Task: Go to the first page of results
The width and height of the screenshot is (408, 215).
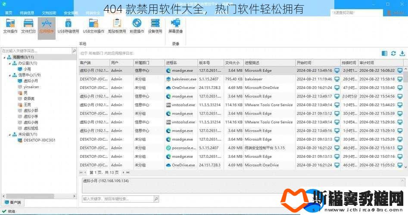Action: (x=81, y=172)
